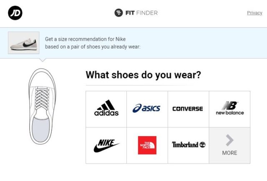
Task: Expand more brands with the chevron arrow
Action: (229, 140)
